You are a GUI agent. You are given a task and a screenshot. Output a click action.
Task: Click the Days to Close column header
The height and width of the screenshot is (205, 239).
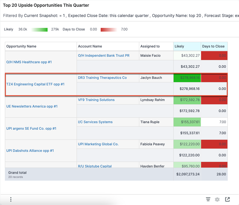coord(213,46)
